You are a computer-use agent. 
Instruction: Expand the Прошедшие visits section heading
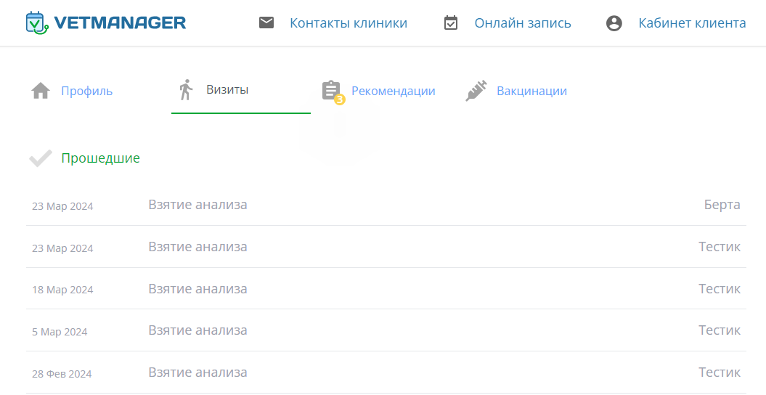point(100,158)
